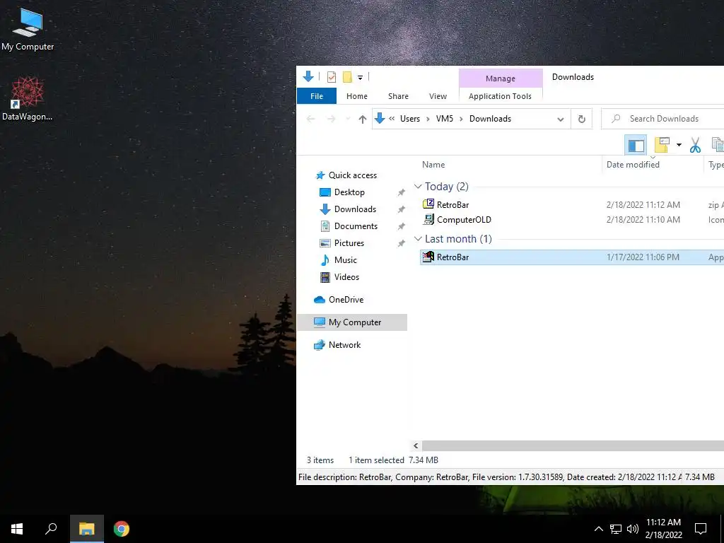
Task: Show hidden system tray icons
Action: tap(598, 529)
